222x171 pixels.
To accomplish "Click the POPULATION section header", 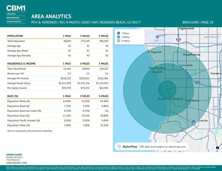I will click(x=15, y=36).
